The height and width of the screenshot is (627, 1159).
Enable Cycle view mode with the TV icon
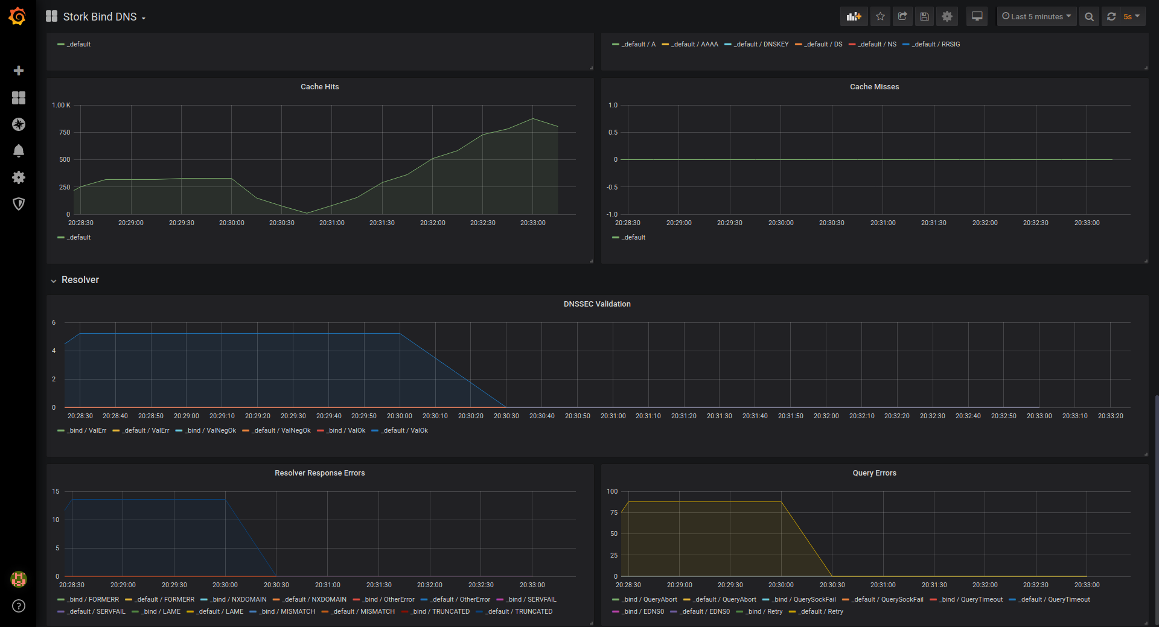[976, 16]
